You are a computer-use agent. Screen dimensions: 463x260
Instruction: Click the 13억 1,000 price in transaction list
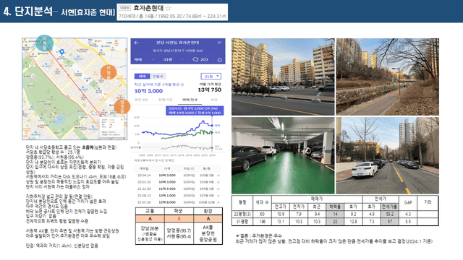pyautogui.click(x=167, y=196)
